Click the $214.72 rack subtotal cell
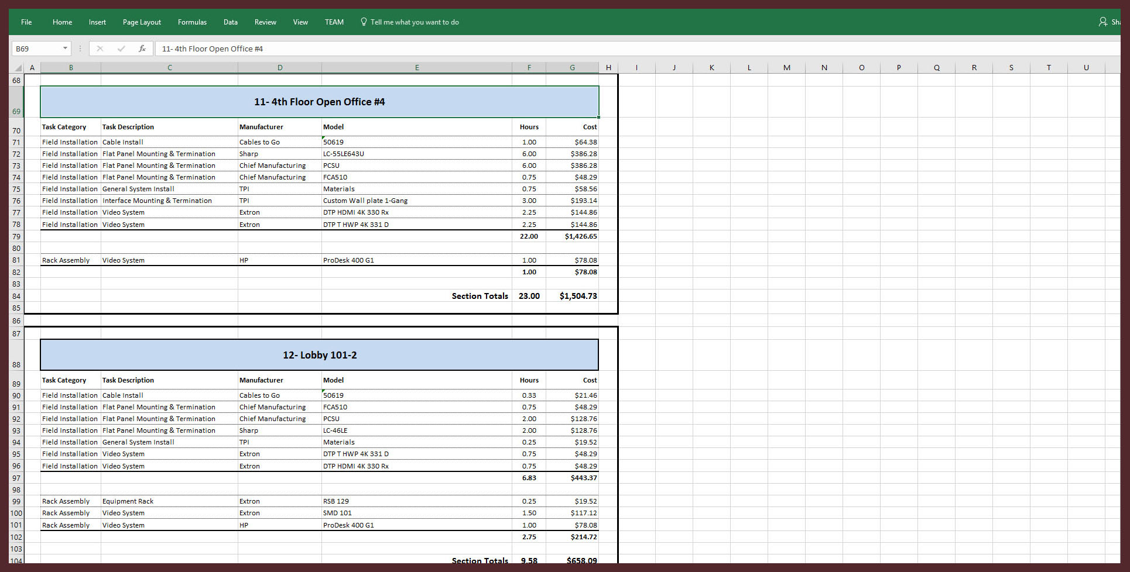This screenshot has width=1130, height=572. (x=572, y=537)
